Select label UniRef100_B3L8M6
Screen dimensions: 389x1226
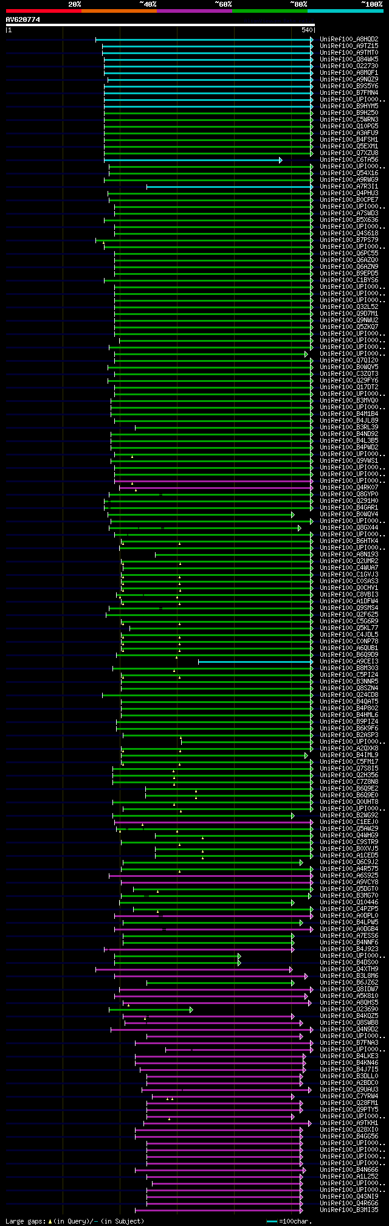click(x=349, y=976)
